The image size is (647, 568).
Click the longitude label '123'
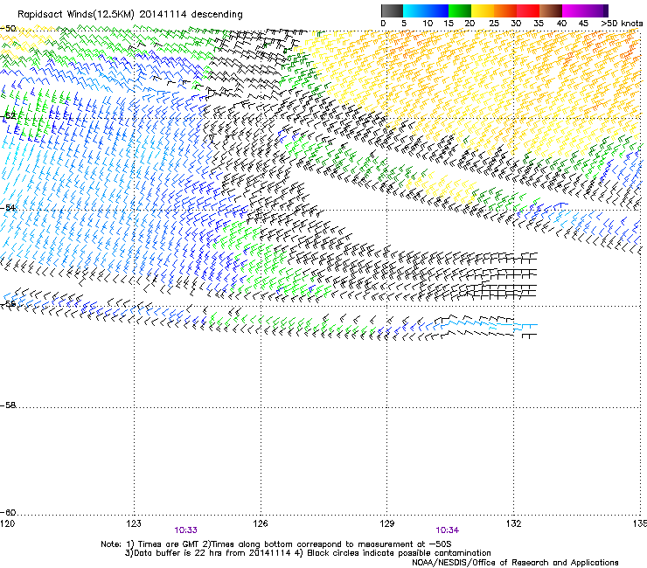point(134,523)
